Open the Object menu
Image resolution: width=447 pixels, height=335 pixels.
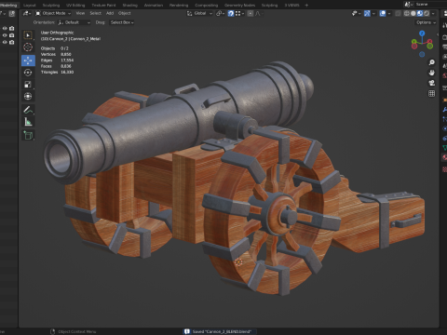[125, 13]
